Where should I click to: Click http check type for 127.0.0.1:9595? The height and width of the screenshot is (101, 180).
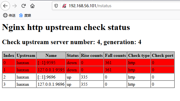139,70
